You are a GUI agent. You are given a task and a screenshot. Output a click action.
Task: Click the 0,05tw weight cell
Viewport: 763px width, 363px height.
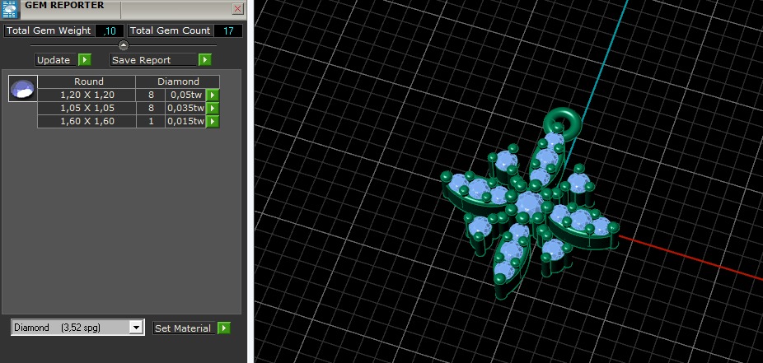tap(185, 95)
